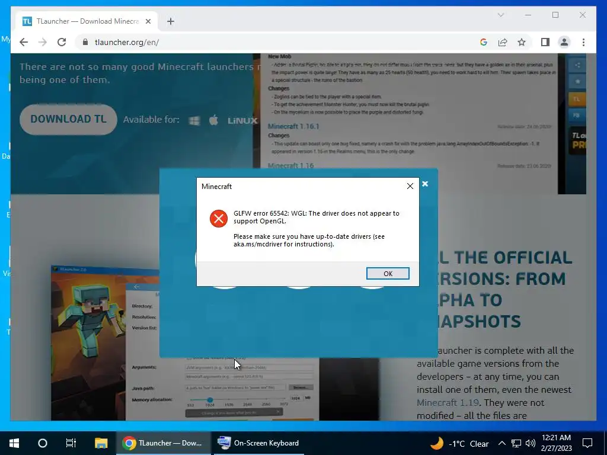Select the TLauncher — Download Minecraft tab
Image resolution: width=607 pixels, height=455 pixels.
pyautogui.click(x=87, y=21)
